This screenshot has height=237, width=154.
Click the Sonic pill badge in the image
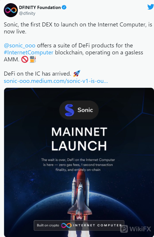[x=79, y=110]
